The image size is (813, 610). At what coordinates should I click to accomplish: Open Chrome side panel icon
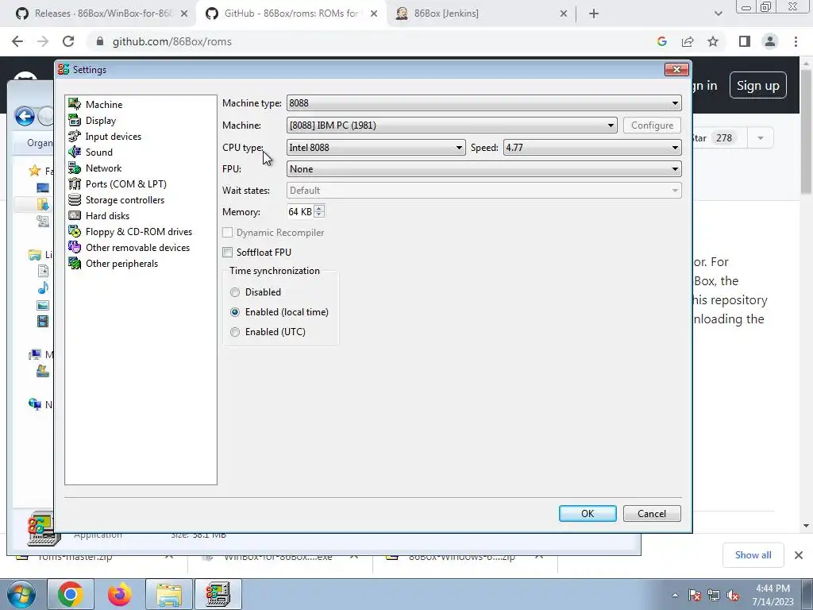pyautogui.click(x=745, y=41)
